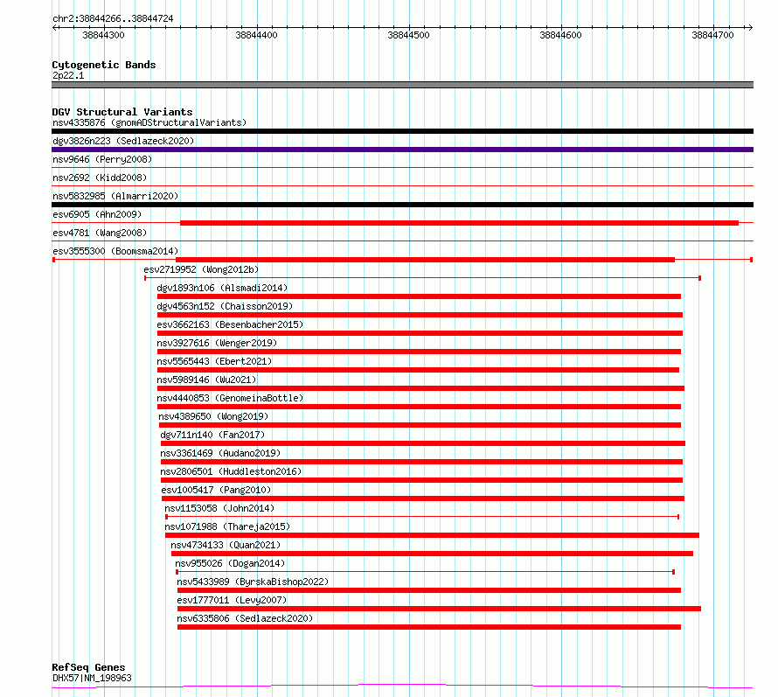Open the Cytogenetic Bands track heading
This screenshot has width=778, height=697.
point(104,65)
